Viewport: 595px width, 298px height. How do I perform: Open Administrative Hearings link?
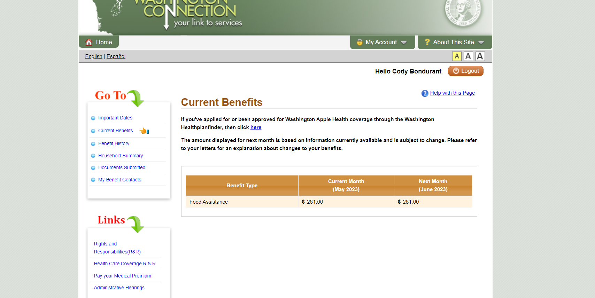[119, 288]
